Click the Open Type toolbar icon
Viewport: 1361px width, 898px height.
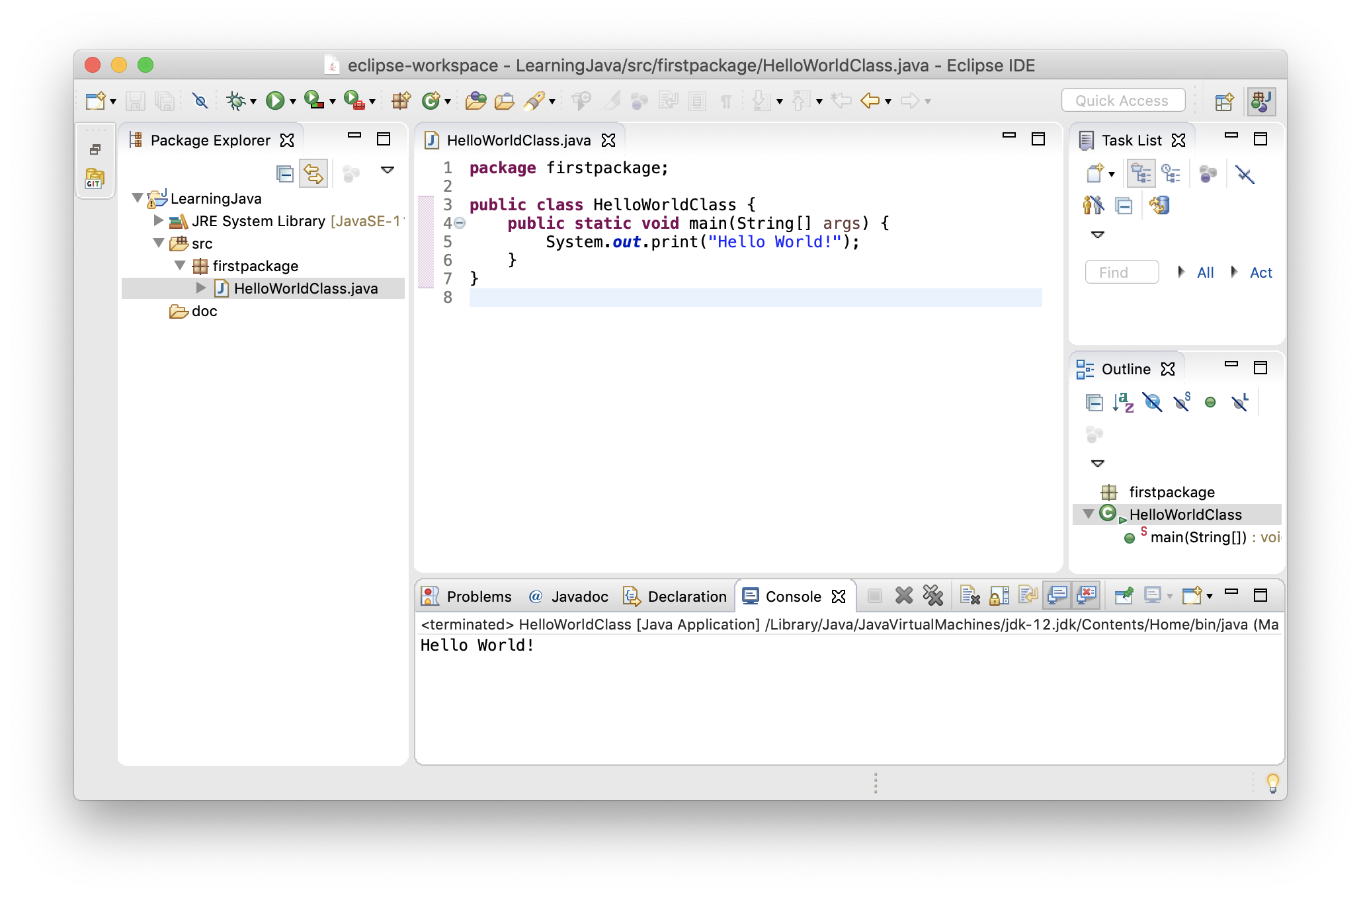(x=475, y=101)
